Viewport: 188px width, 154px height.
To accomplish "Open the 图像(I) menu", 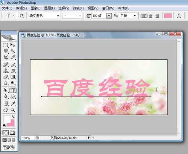I will point(35,8).
